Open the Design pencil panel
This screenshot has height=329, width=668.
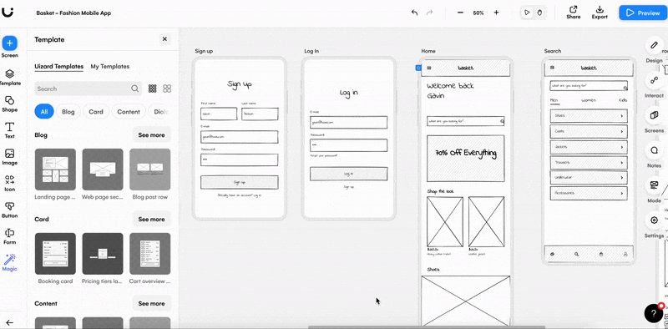tap(654, 45)
